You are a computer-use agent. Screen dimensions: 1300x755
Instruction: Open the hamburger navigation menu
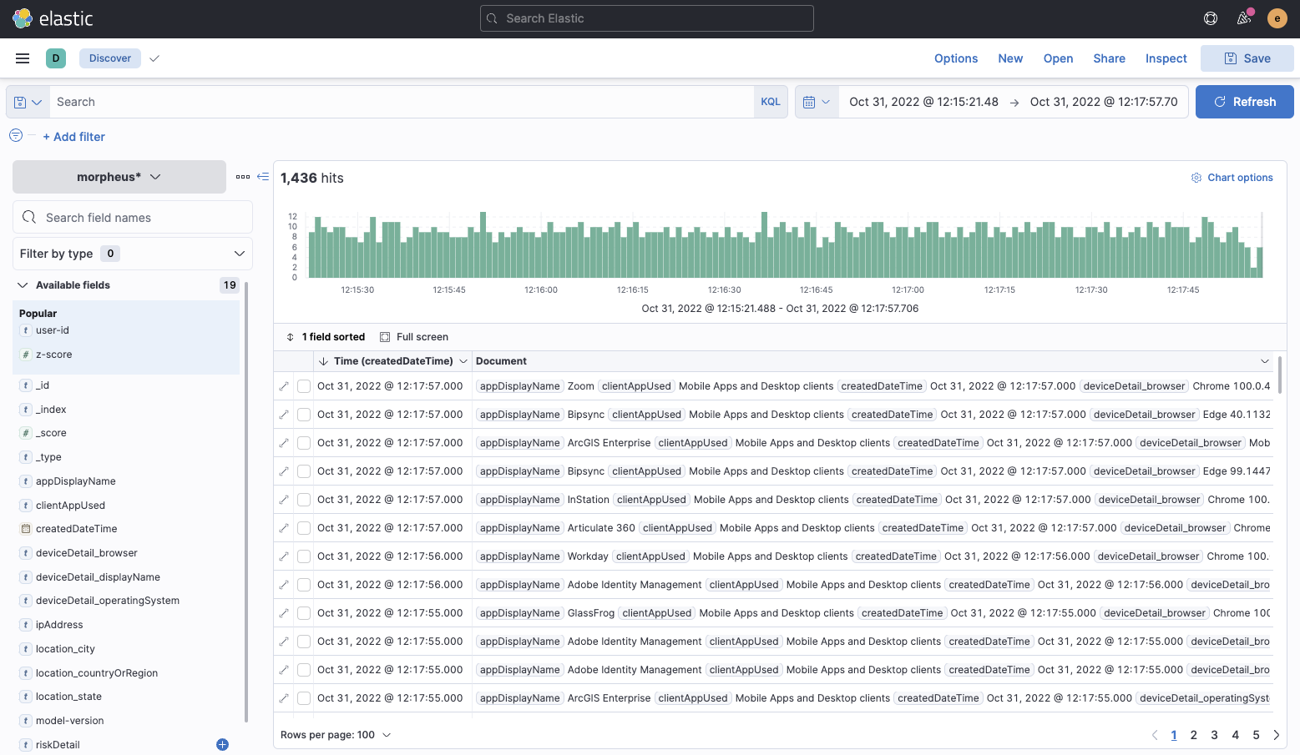pos(23,58)
